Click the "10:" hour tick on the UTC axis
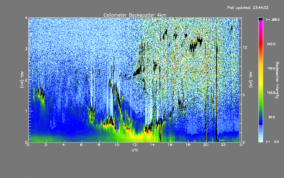The image size is (284, 178). coord(117,145)
